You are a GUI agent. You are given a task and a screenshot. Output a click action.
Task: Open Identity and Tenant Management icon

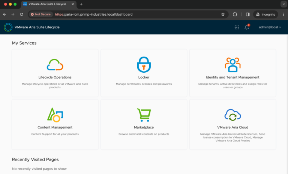coord(232,65)
